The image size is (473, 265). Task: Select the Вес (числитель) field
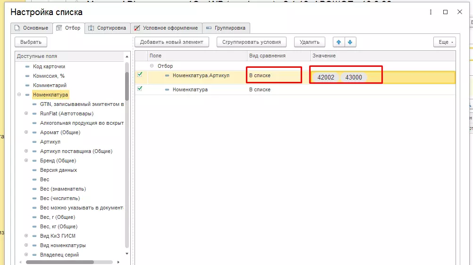[60, 198]
